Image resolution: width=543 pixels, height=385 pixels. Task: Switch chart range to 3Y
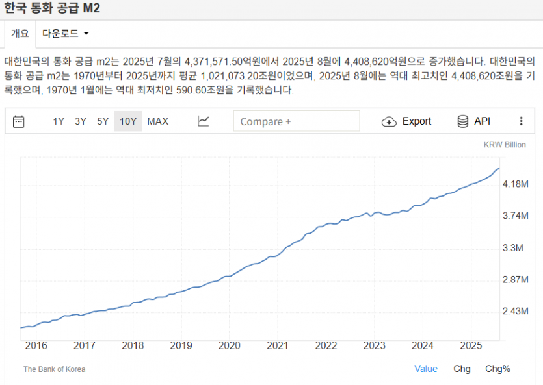tap(81, 121)
